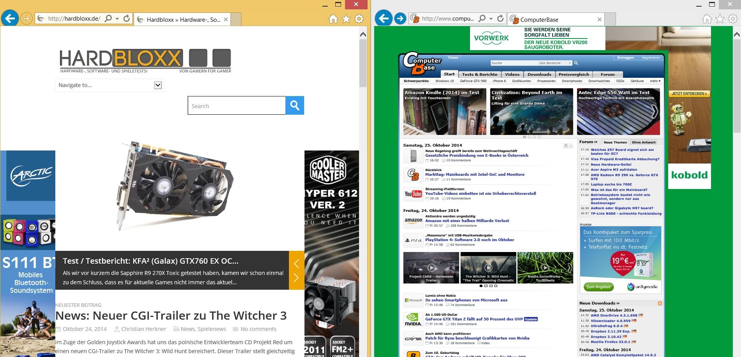Screen dimensions: 741x357
Task: Refresh the hardbloxx.de page
Action: [x=127, y=18]
